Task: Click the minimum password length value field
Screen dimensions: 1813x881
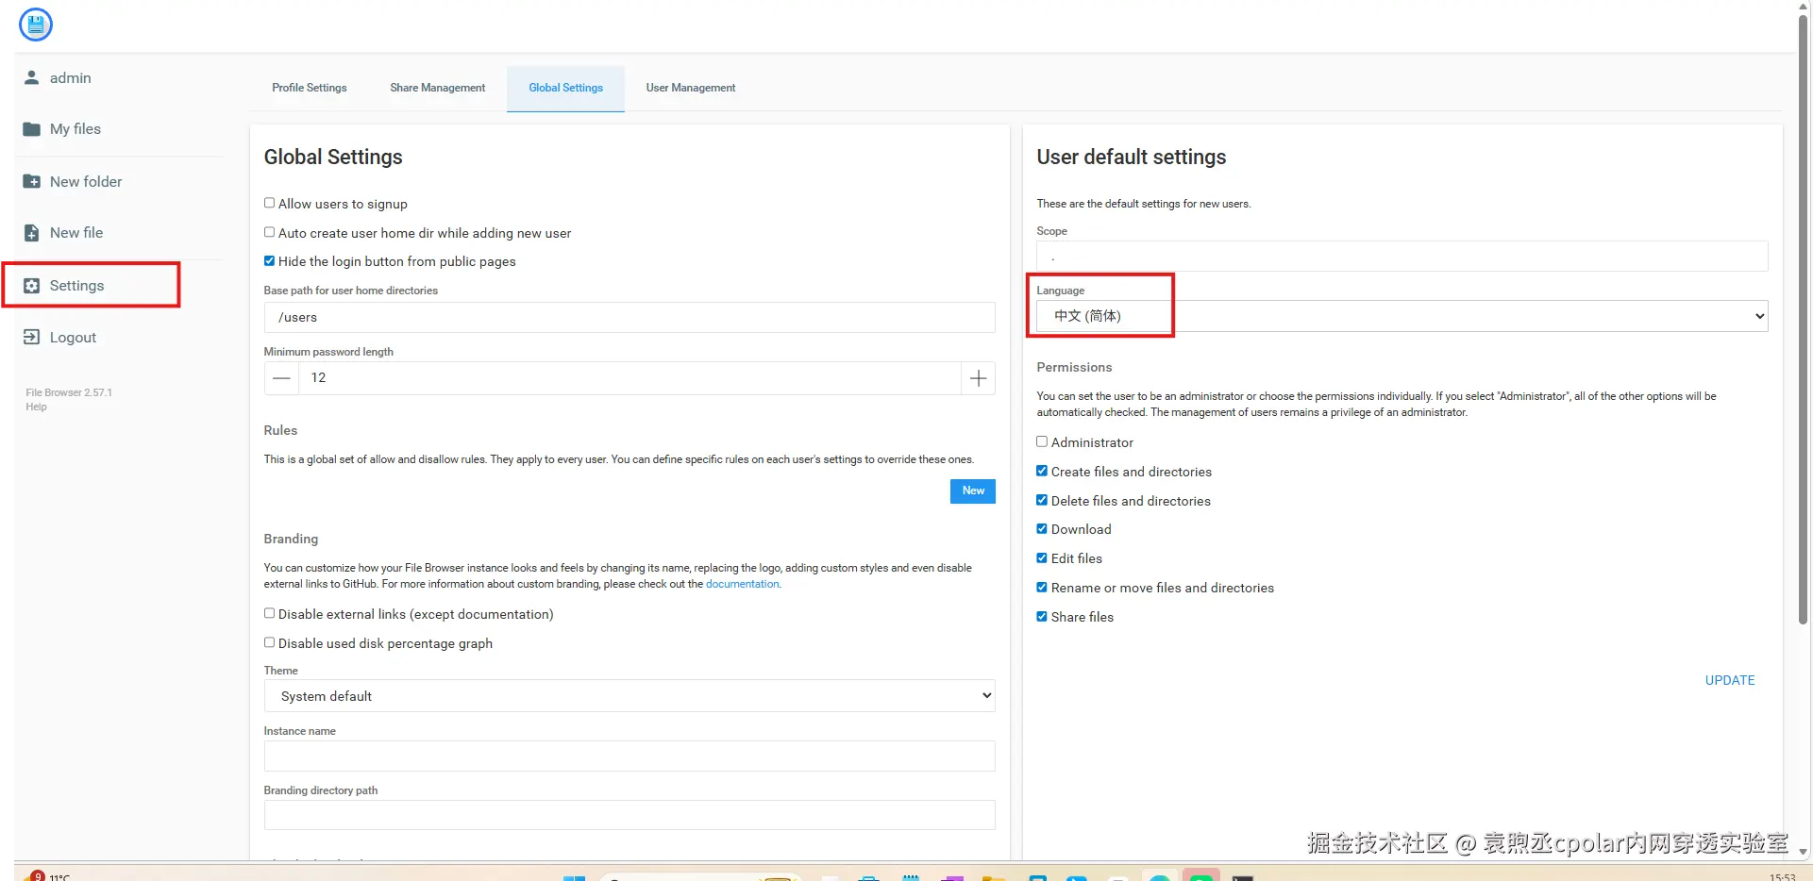Action: pos(630,378)
